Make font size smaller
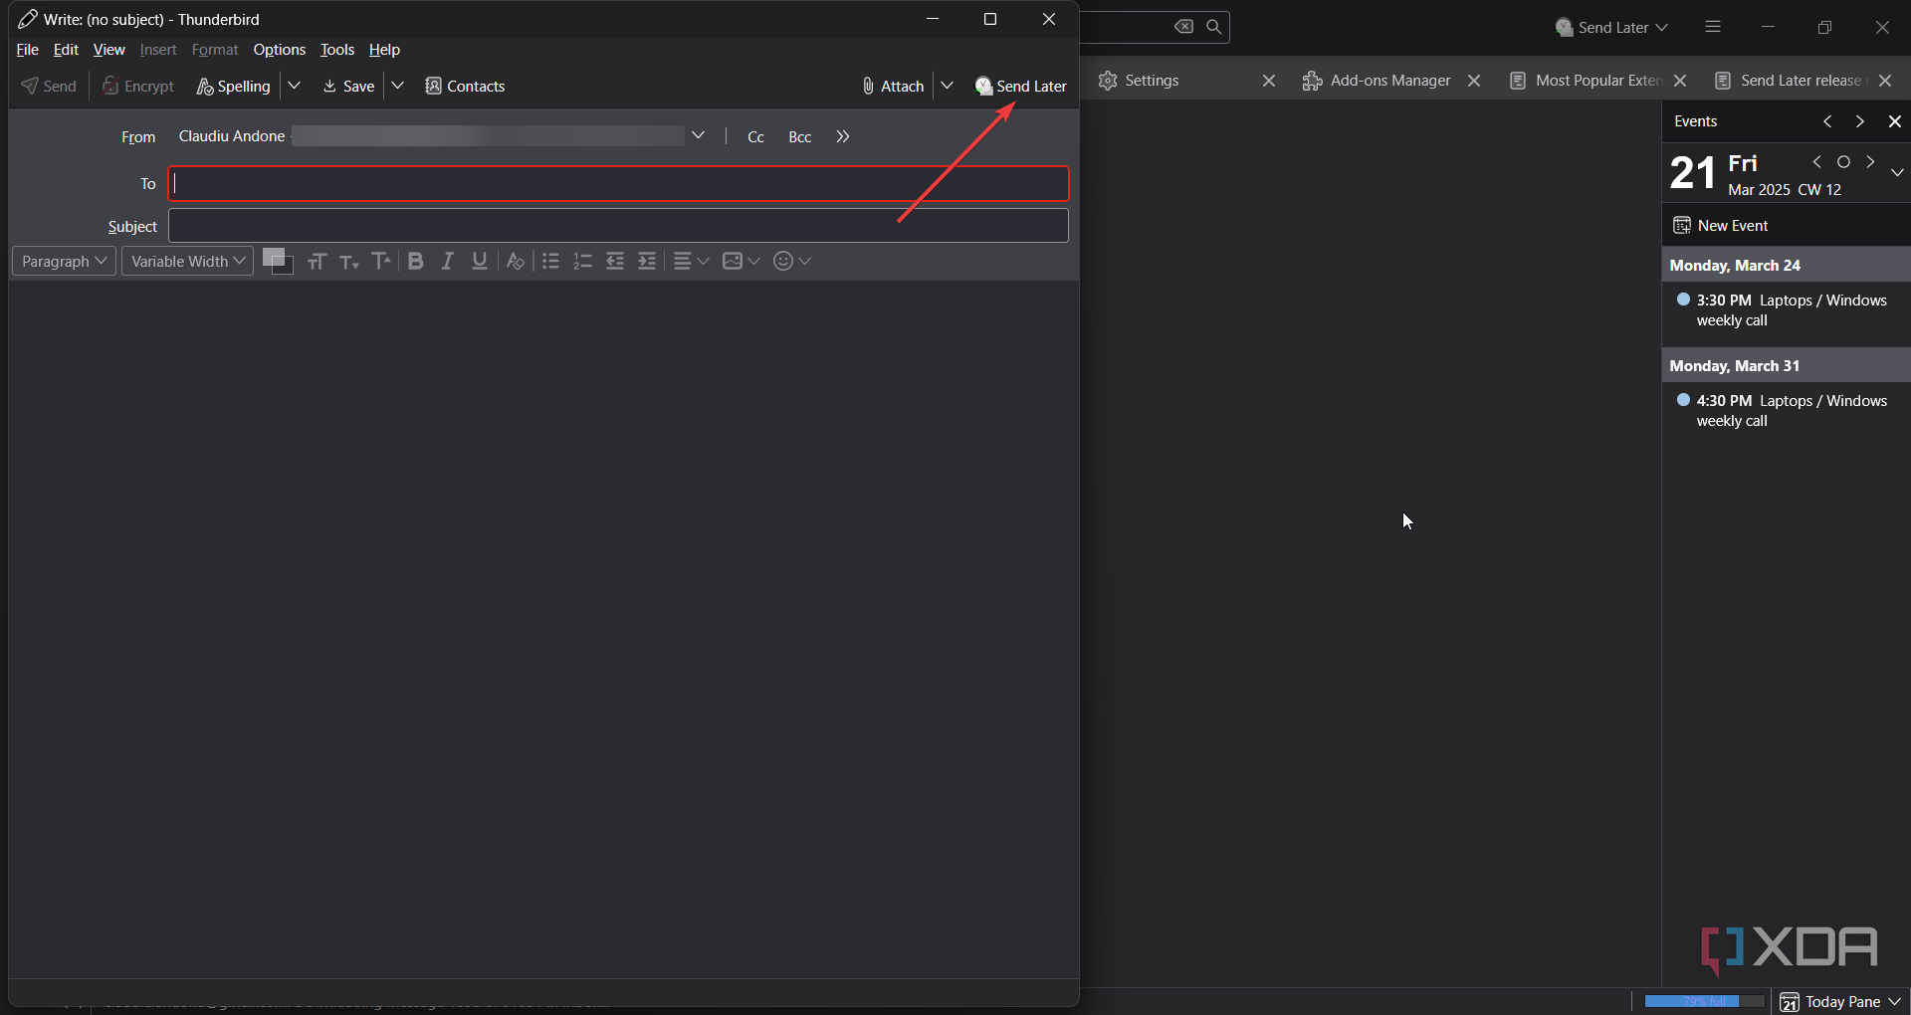1911x1015 pixels. point(348,261)
